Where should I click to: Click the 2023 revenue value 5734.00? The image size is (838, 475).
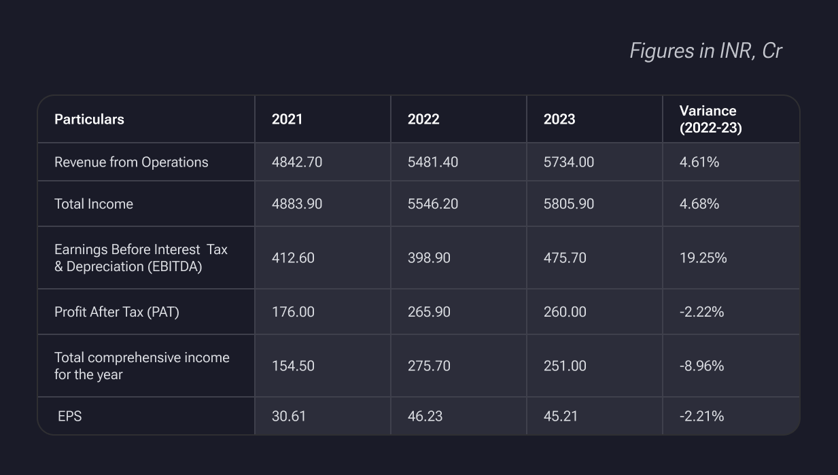tap(569, 162)
